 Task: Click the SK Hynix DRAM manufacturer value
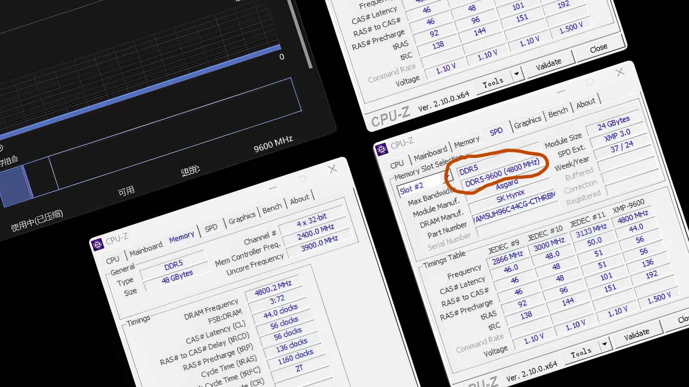coord(510,197)
